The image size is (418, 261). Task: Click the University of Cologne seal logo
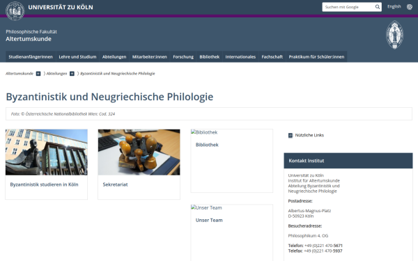(x=15, y=11)
